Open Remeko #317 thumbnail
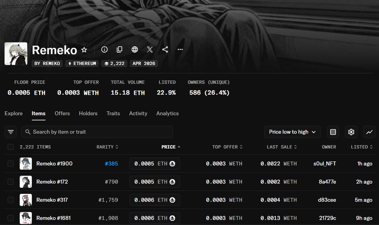This screenshot has height=225, width=379. 26,200
